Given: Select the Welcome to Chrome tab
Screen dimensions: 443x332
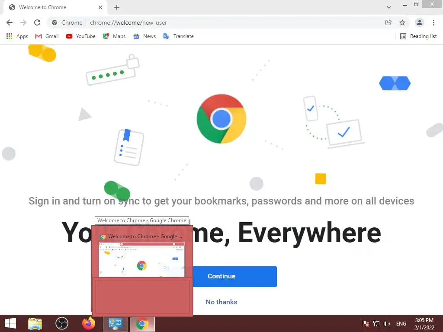Looking at the screenshot, I should [x=55, y=7].
